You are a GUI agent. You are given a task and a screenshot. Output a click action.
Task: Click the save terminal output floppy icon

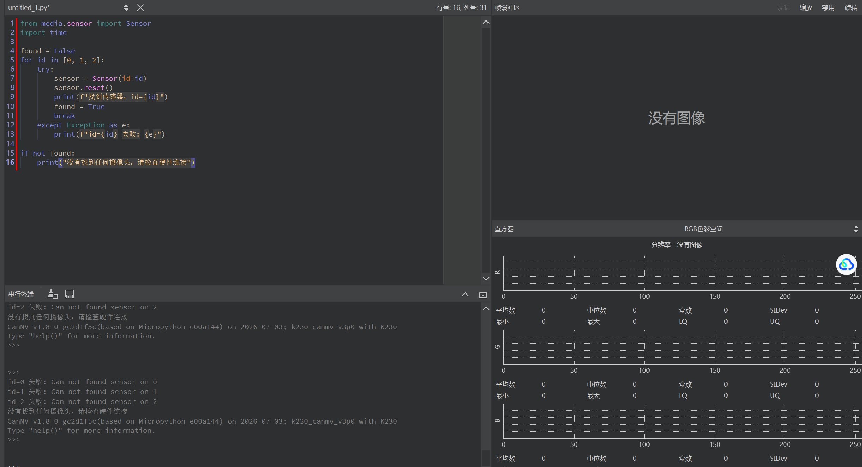[x=70, y=294]
